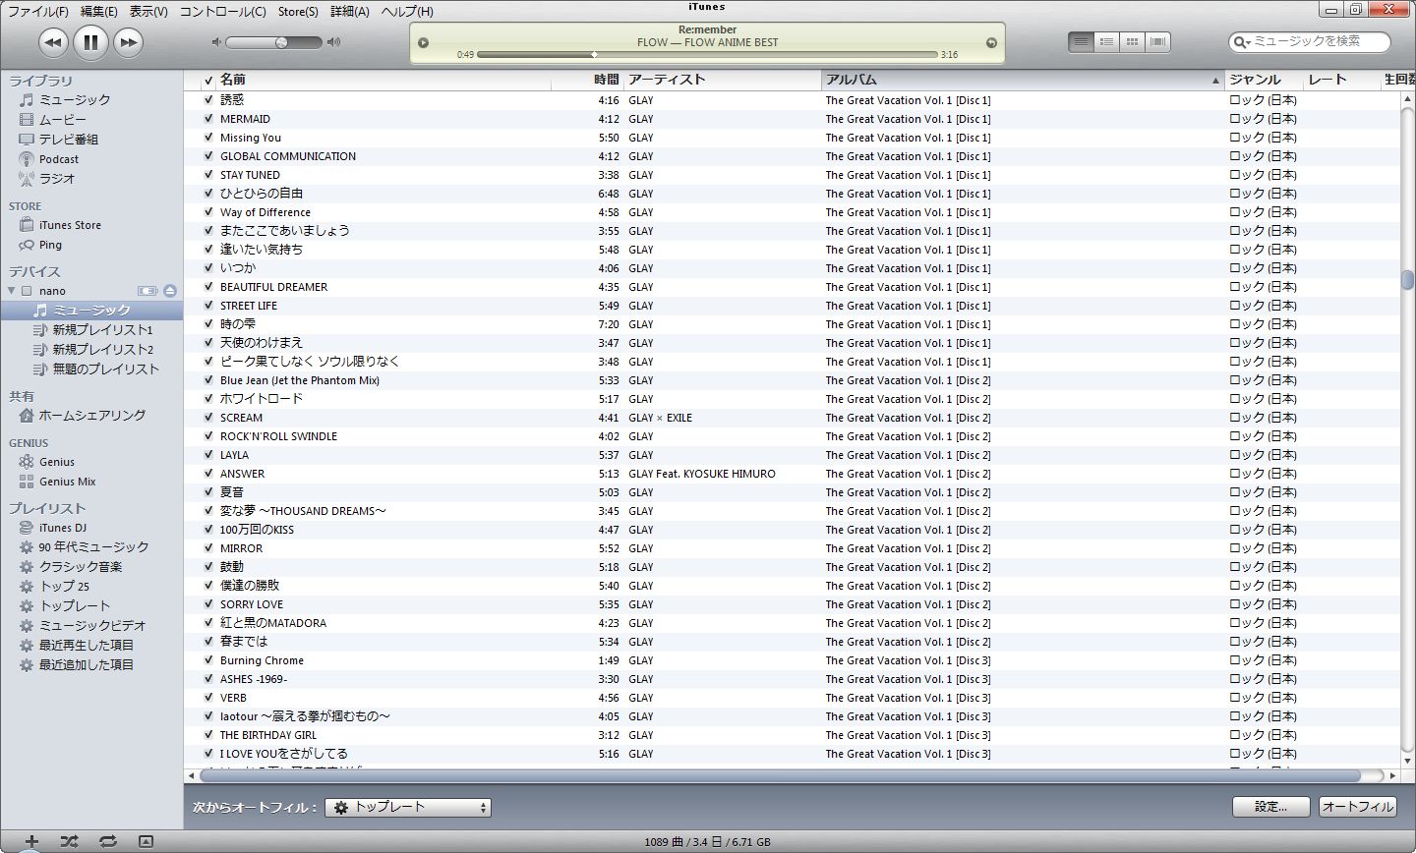Uncheck the song ANSWER
Screen dimensions: 1416x853
point(208,474)
